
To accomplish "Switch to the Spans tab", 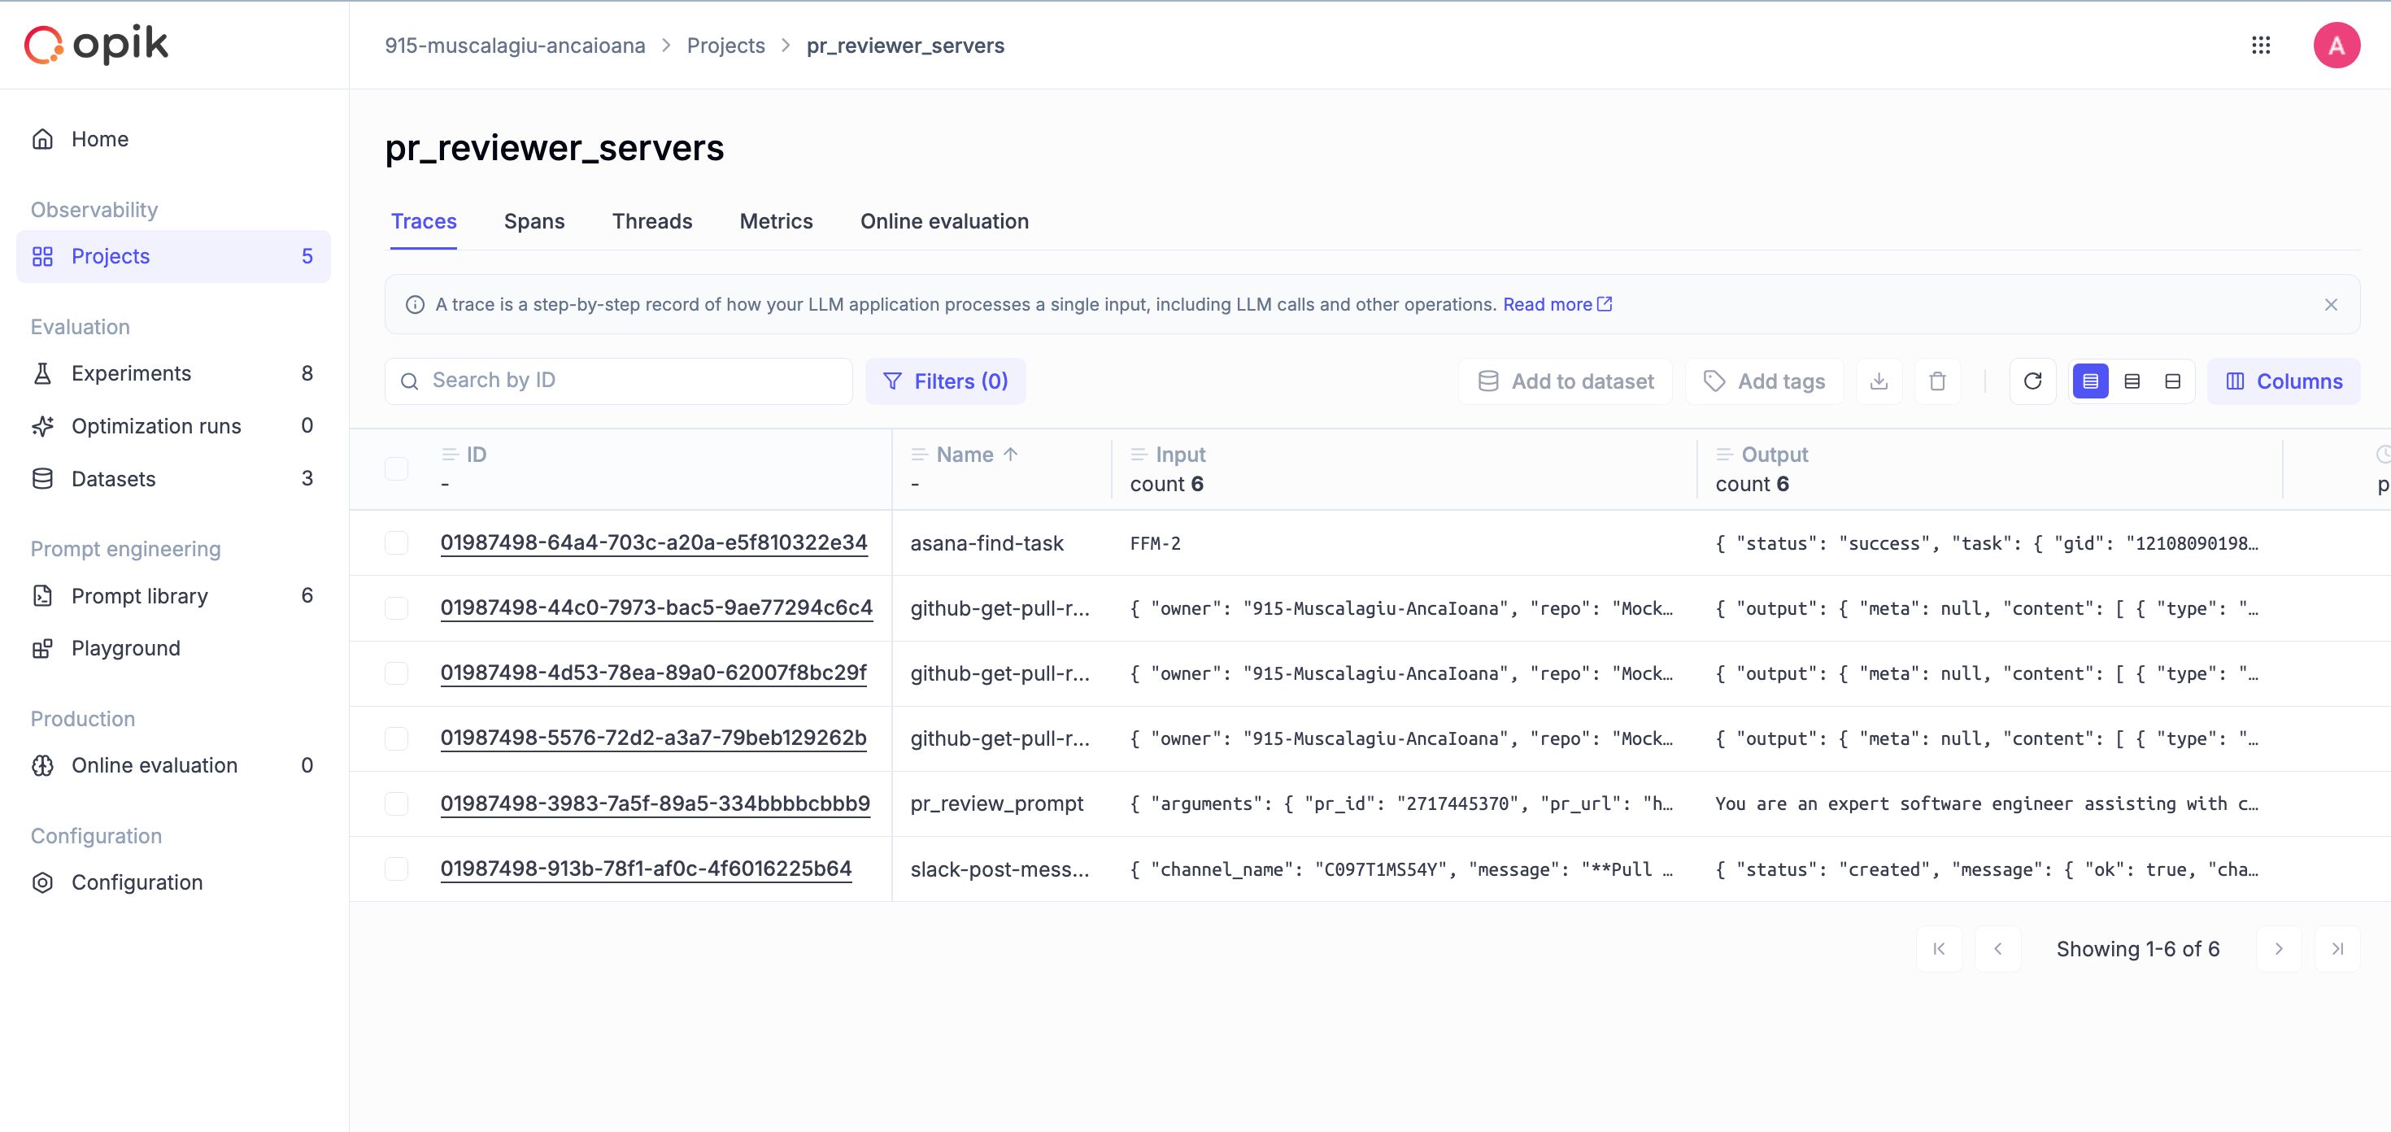I will click(534, 222).
